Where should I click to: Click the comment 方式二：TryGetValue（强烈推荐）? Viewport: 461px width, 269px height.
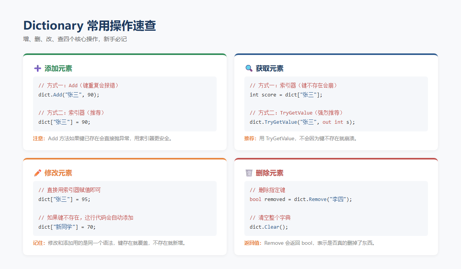[297, 113]
